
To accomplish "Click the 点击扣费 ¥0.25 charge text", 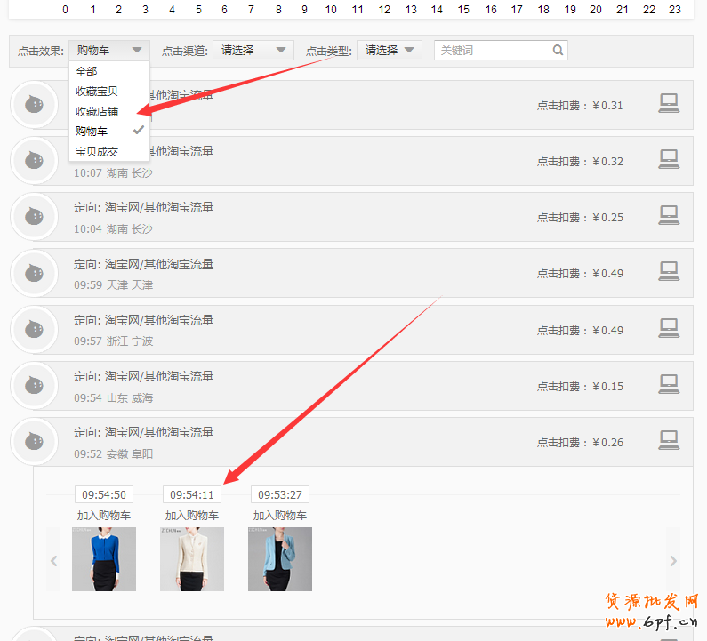I will 580,217.
